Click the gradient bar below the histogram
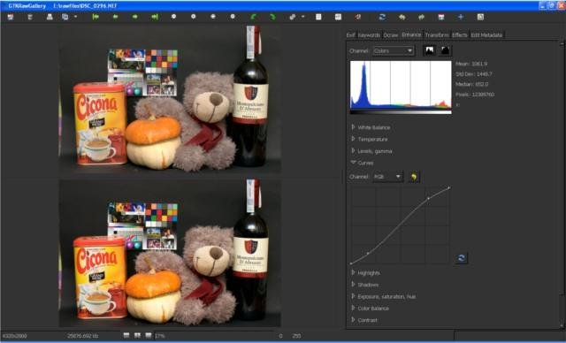Viewport: 566px width, 343px height. click(401, 112)
